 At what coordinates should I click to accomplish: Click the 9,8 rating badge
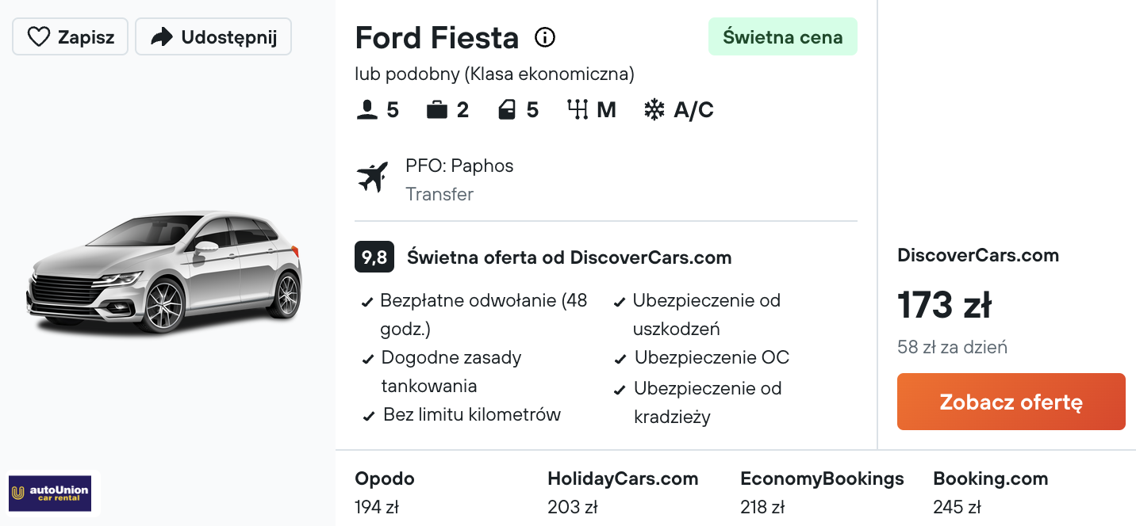(x=374, y=257)
